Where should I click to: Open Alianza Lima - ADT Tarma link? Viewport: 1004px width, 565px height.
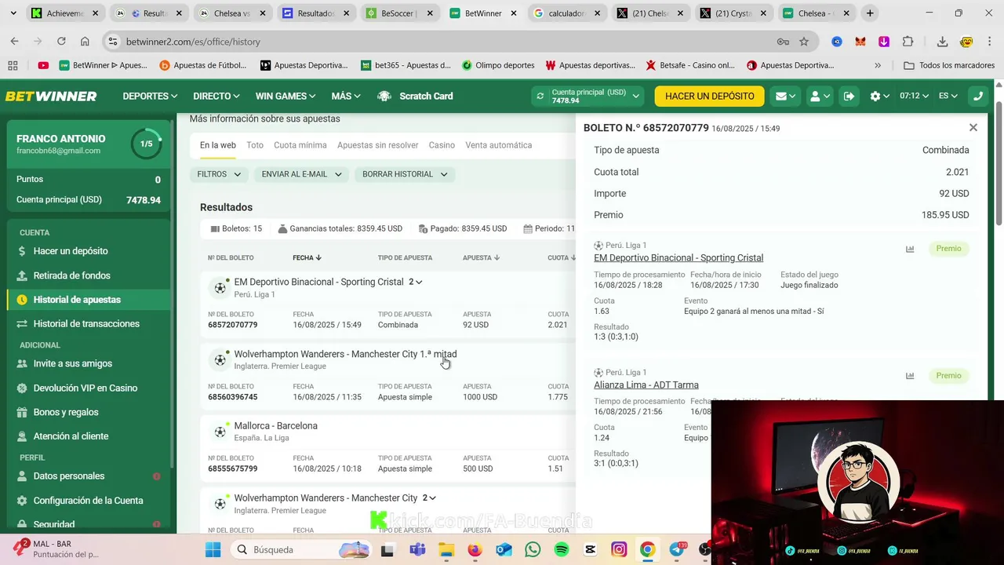point(646,385)
